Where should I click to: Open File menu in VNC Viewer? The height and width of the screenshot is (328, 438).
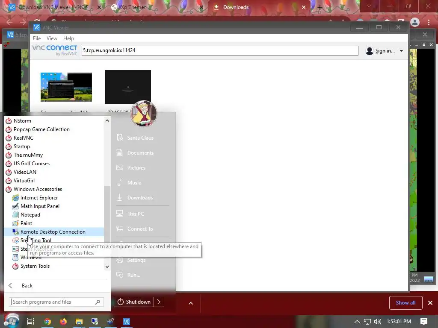(x=37, y=38)
